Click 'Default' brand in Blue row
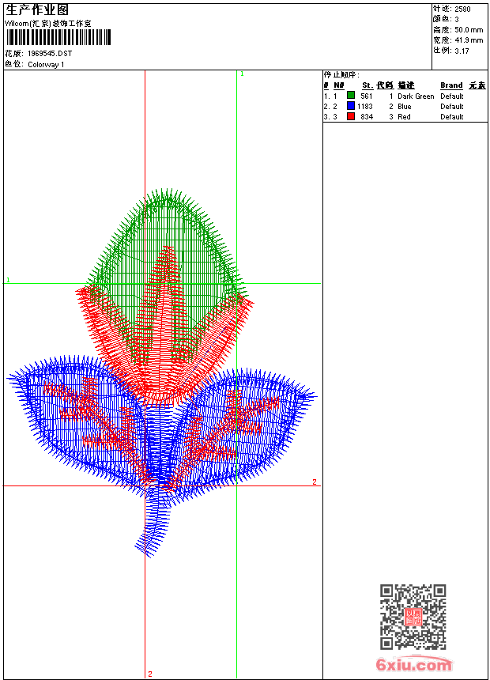Viewport: 490px width, 680px height. pos(452,106)
